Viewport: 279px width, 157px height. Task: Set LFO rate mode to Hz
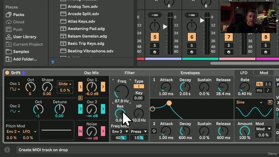[259, 84]
